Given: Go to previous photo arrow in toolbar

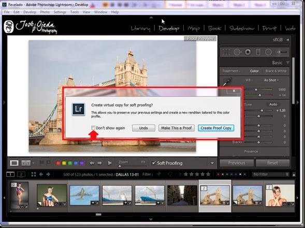Looking at the screenshot, I should pos(92,163).
